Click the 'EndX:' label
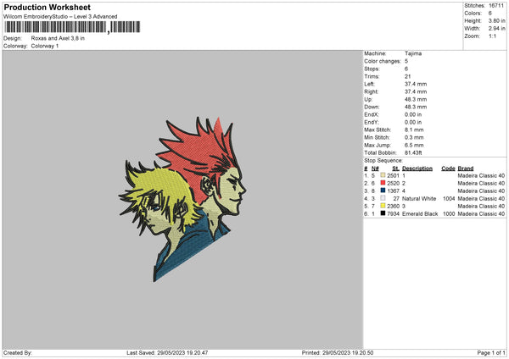Viewport: 509px width, 359px height. pos(372,114)
